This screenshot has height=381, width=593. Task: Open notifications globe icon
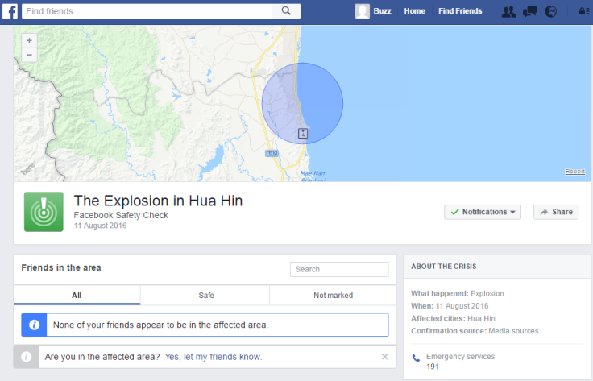[550, 12]
